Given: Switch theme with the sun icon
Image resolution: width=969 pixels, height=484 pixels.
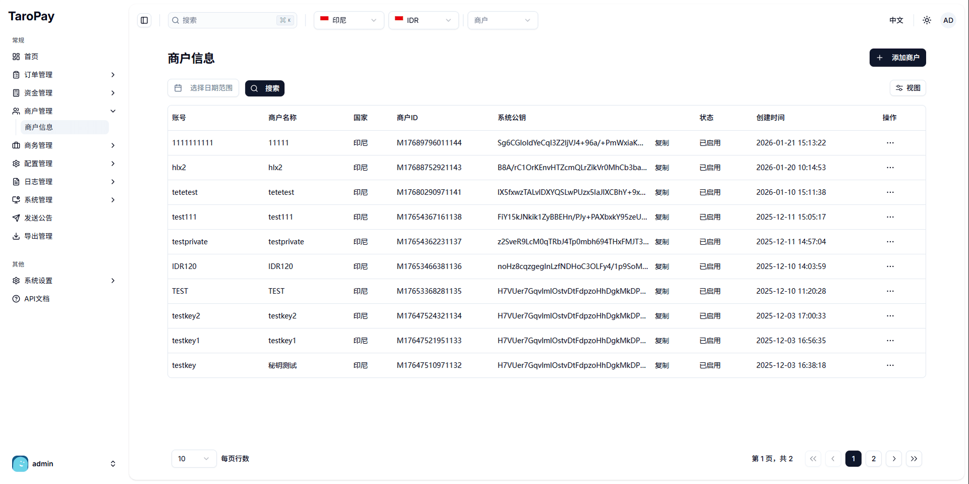Looking at the screenshot, I should [927, 20].
